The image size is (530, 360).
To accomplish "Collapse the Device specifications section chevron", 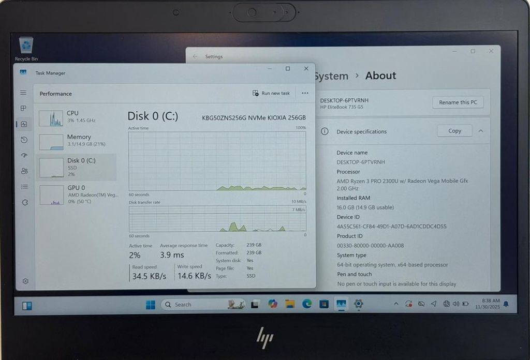I will (481, 131).
